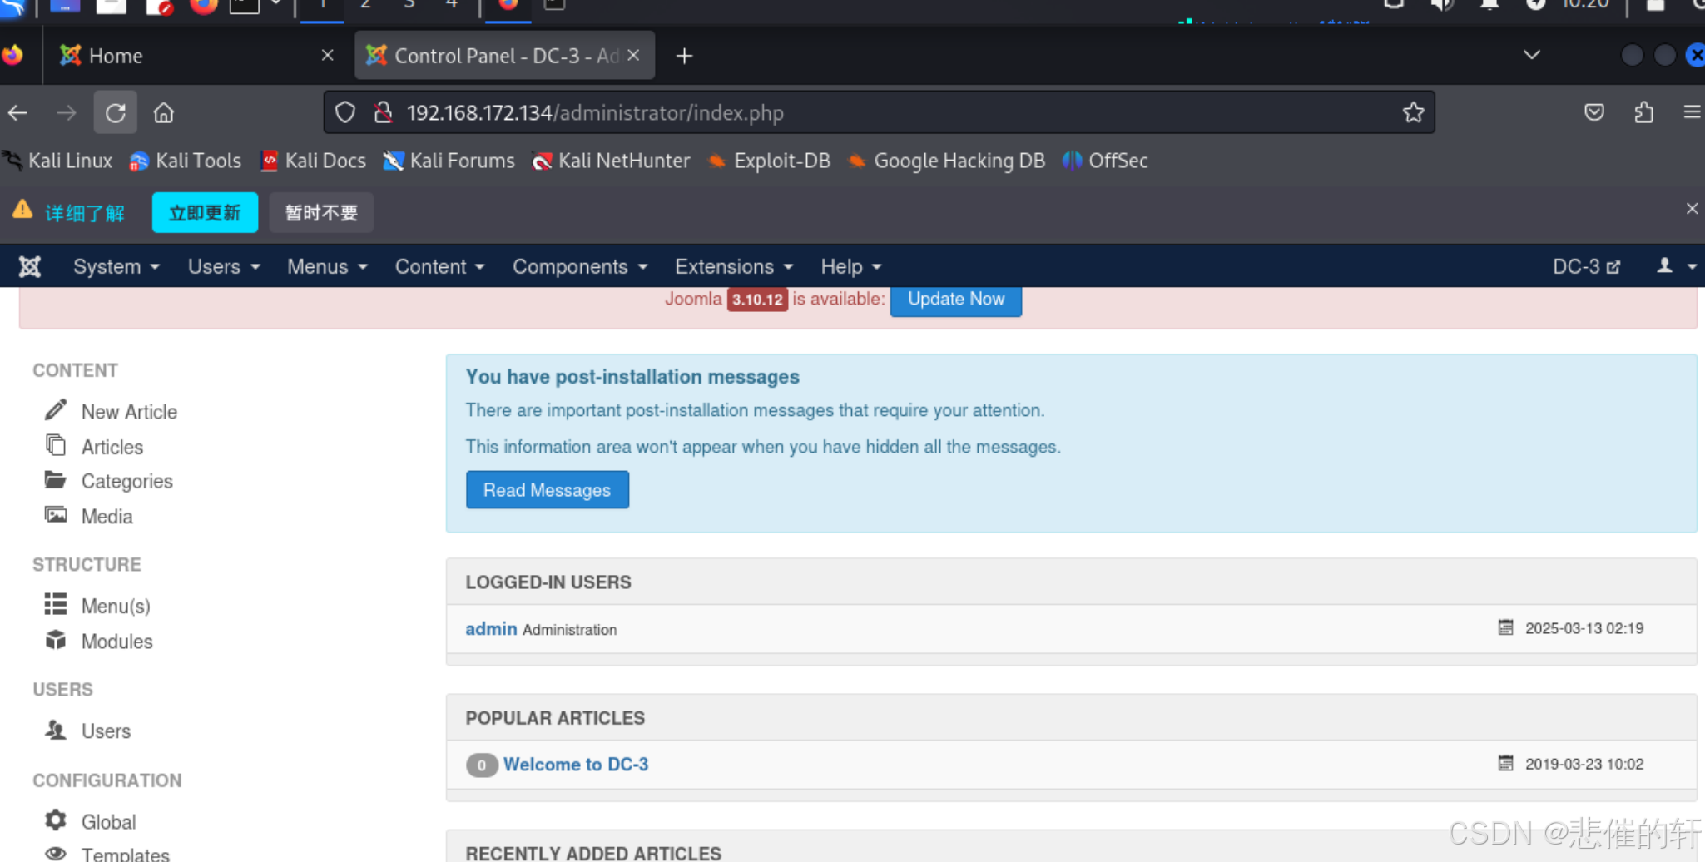Open Kali NetHunter bookmark
The height and width of the screenshot is (862, 1705).
point(612,161)
